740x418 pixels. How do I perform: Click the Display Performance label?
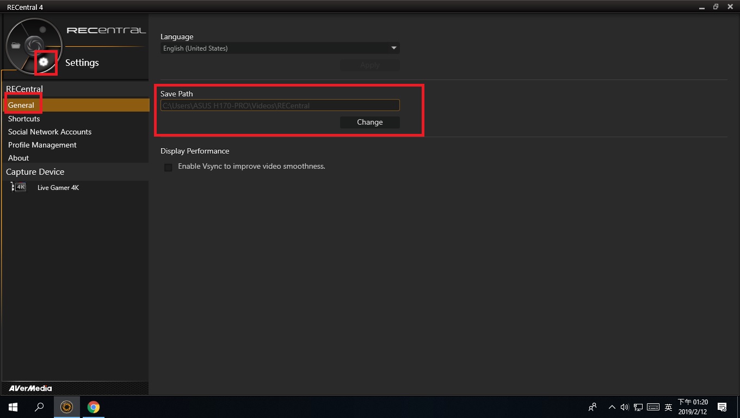point(195,151)
